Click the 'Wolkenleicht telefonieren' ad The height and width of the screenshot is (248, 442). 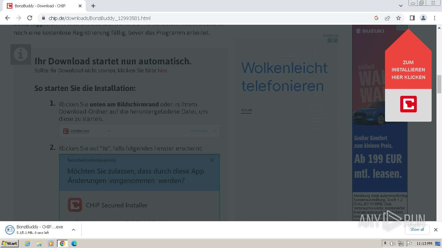coord(284,76)
